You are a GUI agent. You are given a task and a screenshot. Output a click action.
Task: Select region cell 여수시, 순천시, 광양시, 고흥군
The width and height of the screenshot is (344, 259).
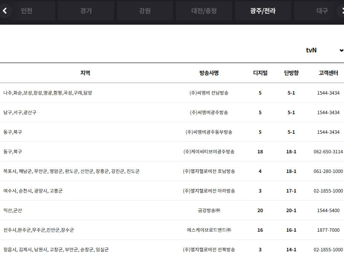[x=33, y=191]
